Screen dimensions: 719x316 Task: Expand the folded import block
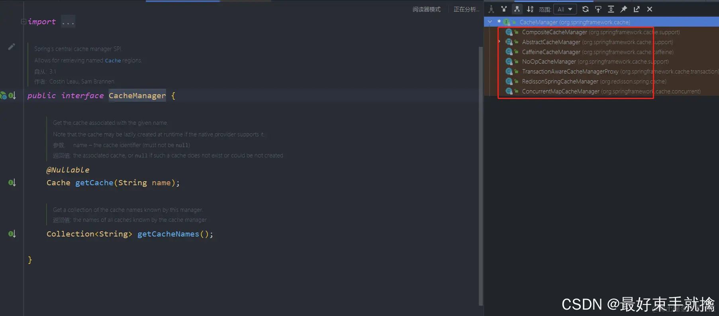point(24,22)
